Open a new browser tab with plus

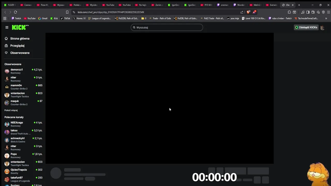299,5
